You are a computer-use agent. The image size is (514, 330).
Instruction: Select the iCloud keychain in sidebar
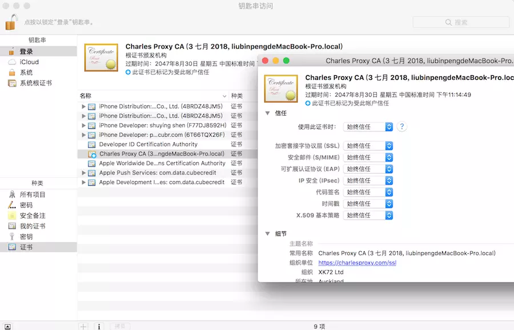coord(29,62)
